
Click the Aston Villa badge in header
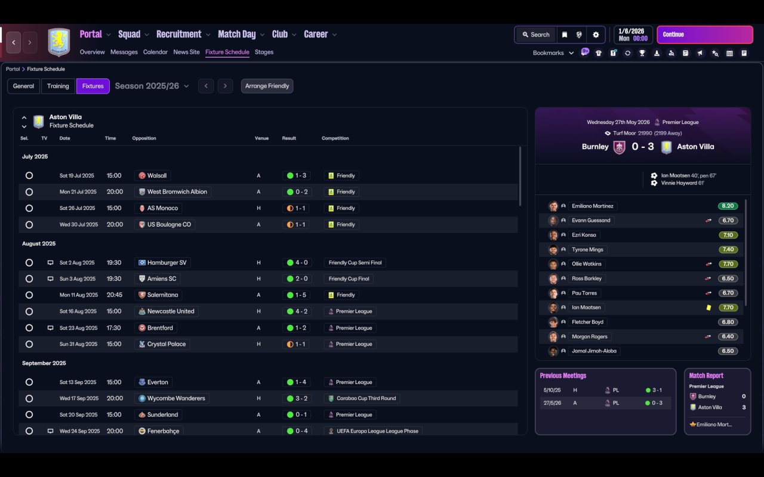point(59,42)
